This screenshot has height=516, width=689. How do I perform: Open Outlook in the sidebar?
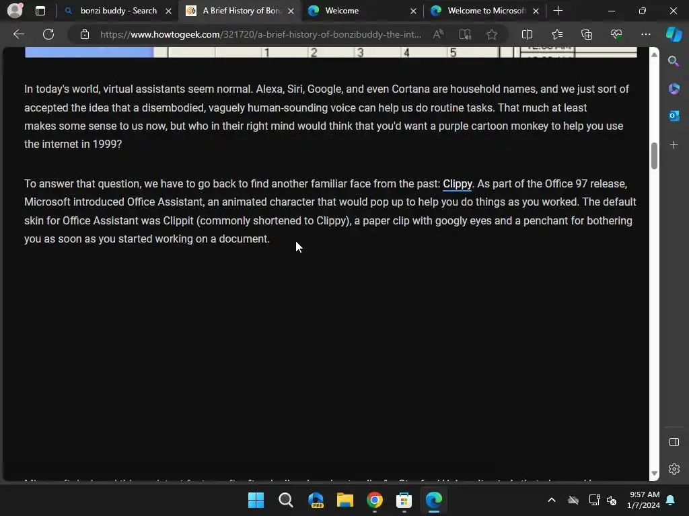coord(674,116)
